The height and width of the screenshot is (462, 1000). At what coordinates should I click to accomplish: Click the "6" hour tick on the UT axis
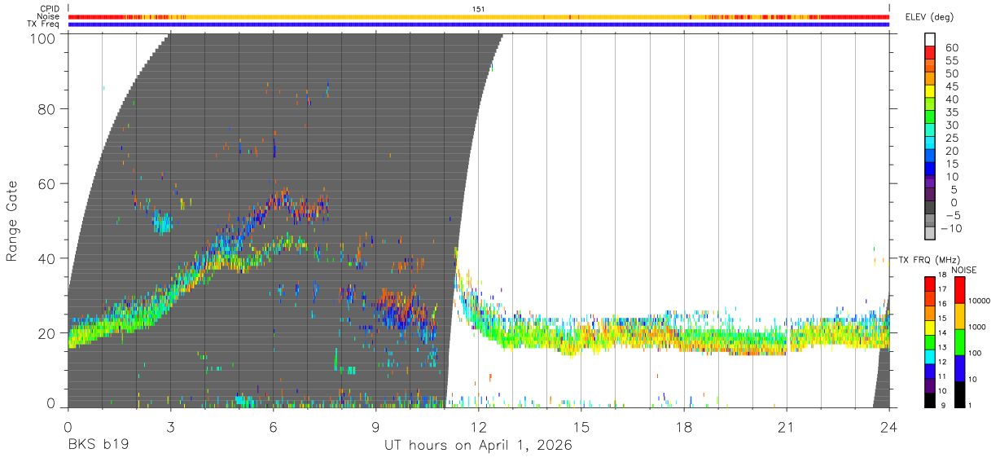coord(274,427)
